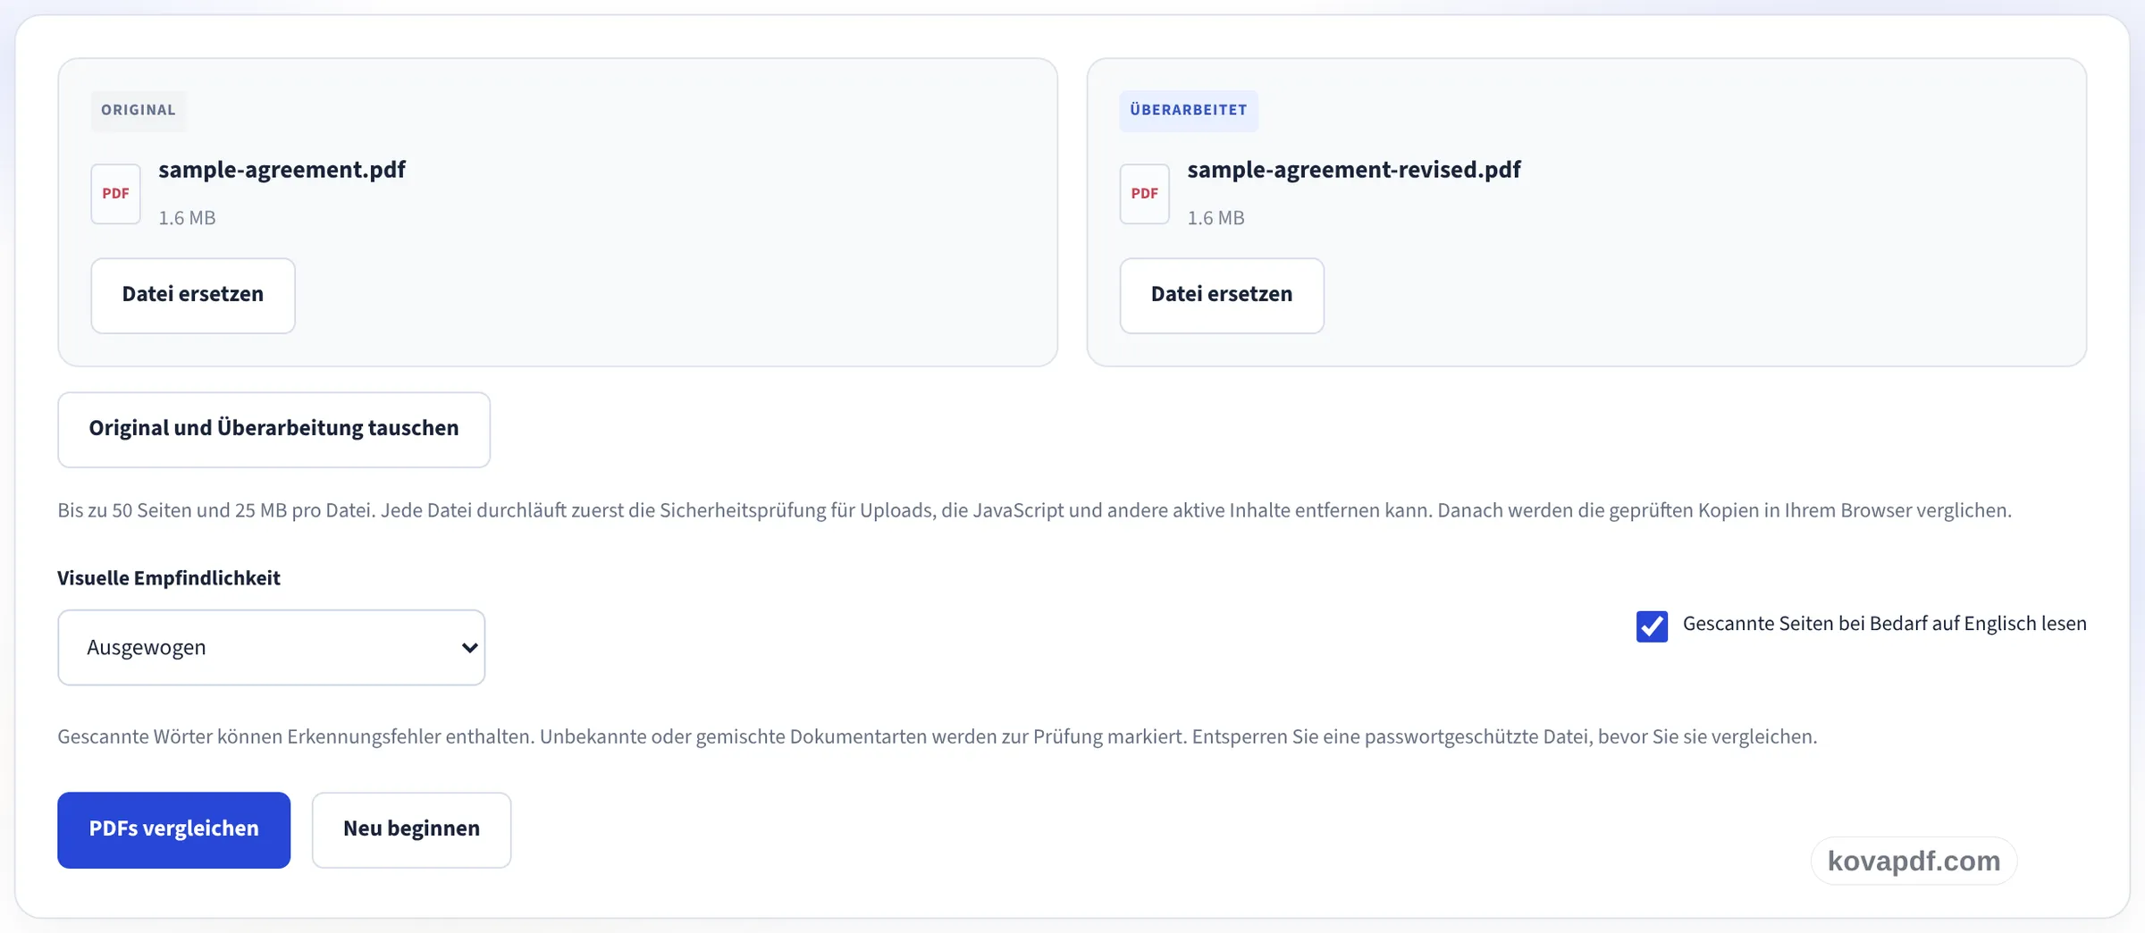The width and height of the screenshot is (2145, 933).
Task: Click the Gescannte Seiten checkbox label text
Action: coord(1884,624)
